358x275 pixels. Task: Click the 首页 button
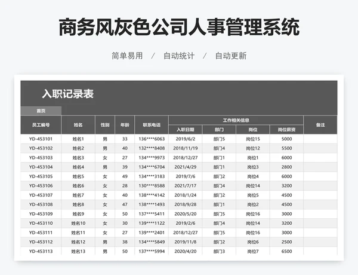(41, 111)
